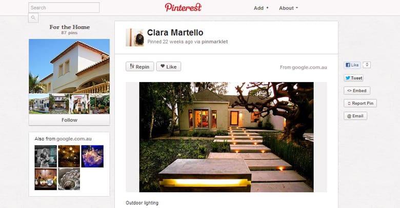Focus the Search input field
The height and width of the screenshot is (208, 400).
tap(64, 8)
